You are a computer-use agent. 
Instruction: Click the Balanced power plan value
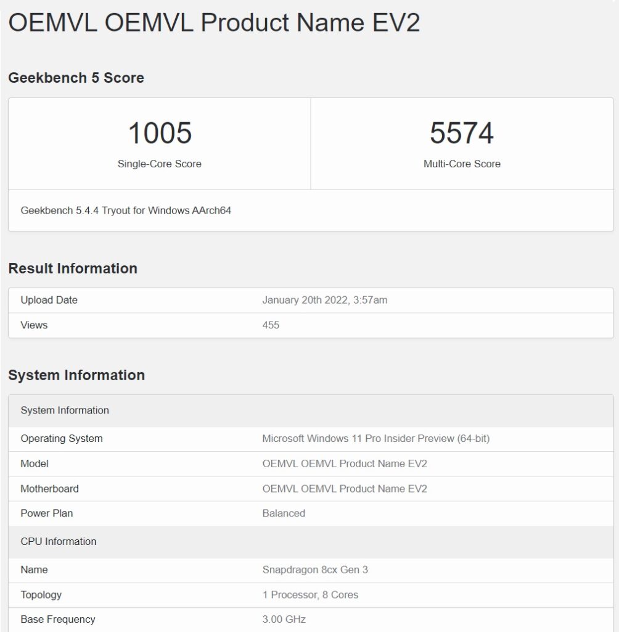pos(284,513)
